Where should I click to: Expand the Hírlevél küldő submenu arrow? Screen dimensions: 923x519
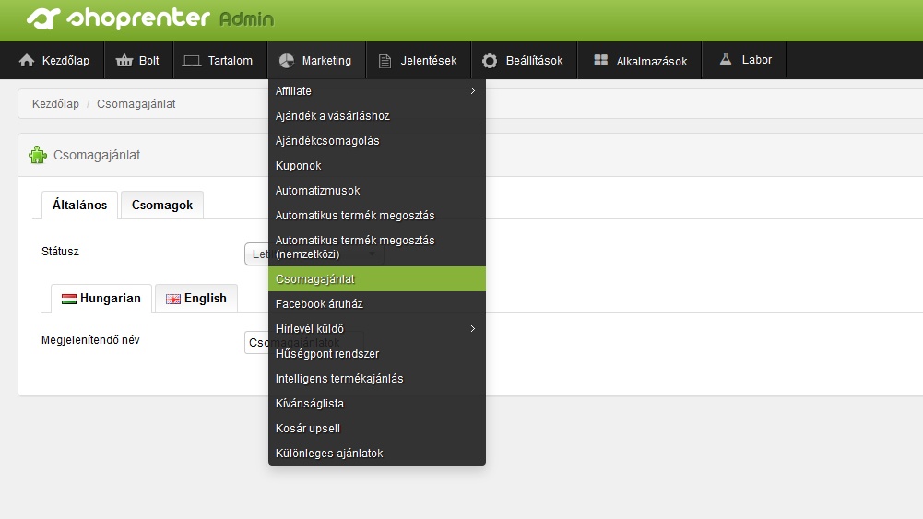(473, 328)
